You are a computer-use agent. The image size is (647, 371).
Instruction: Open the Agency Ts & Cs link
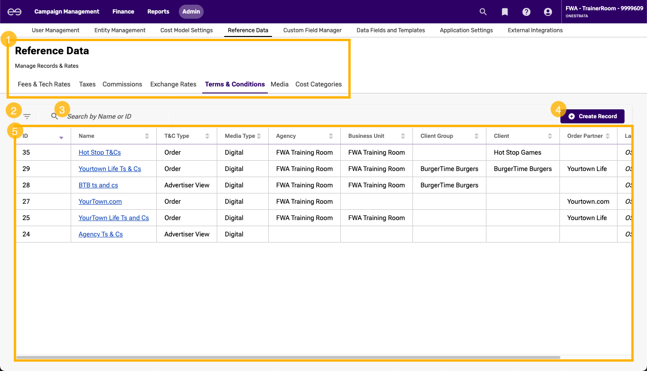(x=101, y=234)
